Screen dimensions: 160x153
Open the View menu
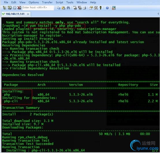22,2
